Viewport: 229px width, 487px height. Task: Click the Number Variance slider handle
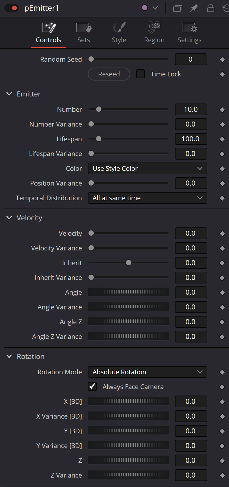[91, 124]
